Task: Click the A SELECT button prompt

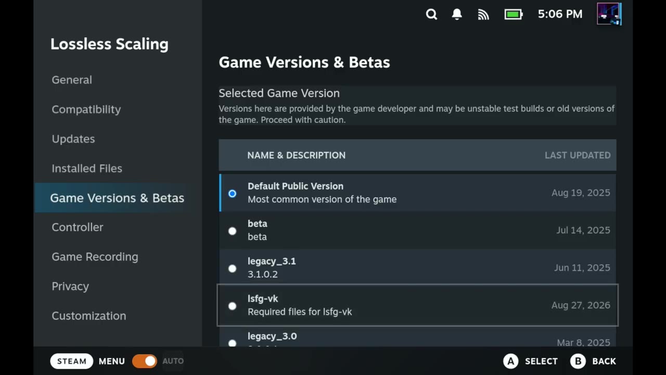Action: (x=530, y=361)
